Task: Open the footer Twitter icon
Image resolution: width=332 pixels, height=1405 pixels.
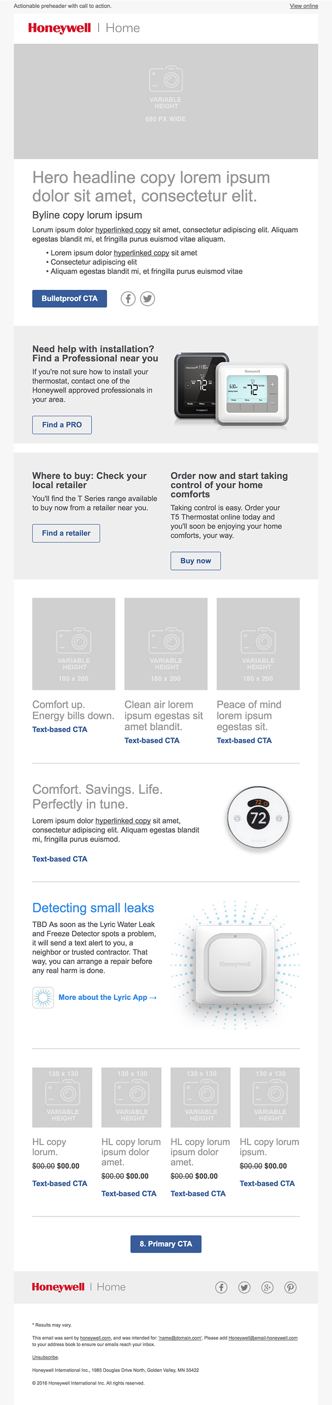Action: tap(244, 1287)
